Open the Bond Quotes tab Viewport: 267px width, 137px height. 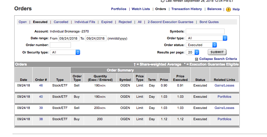[209, 22]
